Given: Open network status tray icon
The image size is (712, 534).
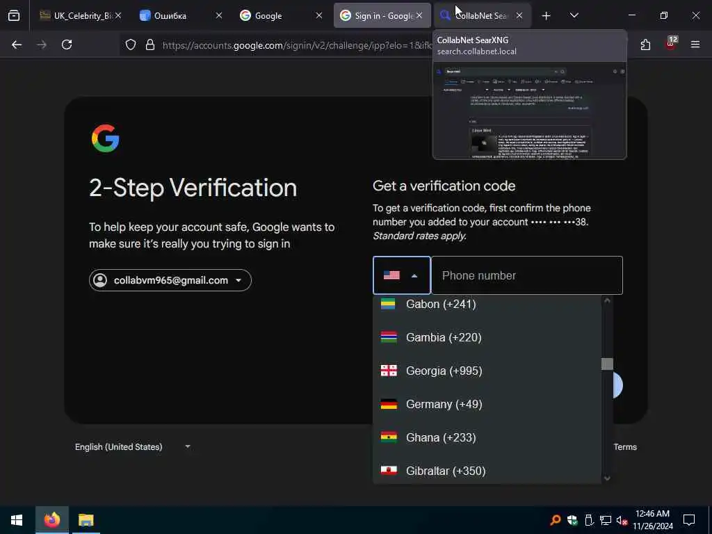Looking at the screenshot, I should point(606,520).
